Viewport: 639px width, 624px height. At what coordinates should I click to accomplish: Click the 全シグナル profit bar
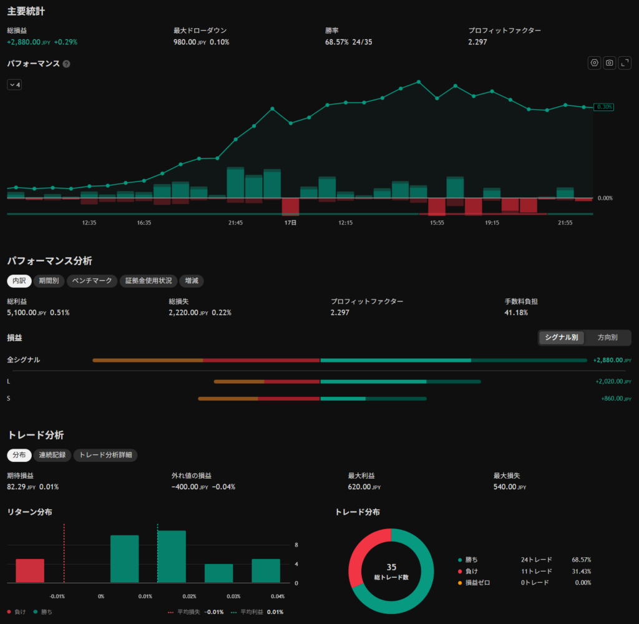340,360
